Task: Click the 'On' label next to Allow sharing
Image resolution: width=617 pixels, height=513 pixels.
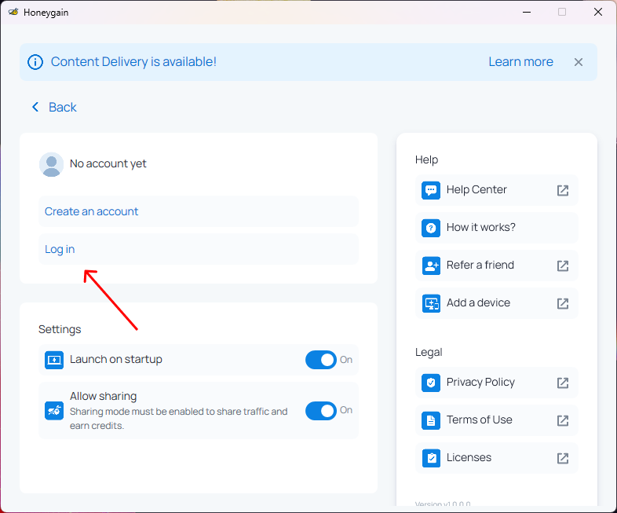Action: (346, 410)
